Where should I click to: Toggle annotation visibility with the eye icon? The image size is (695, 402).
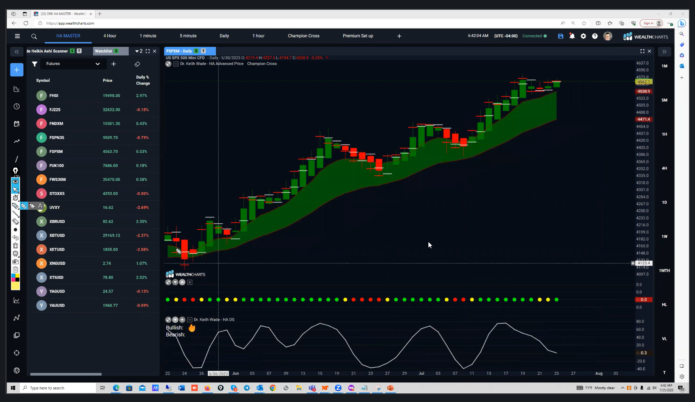[16, 181]
